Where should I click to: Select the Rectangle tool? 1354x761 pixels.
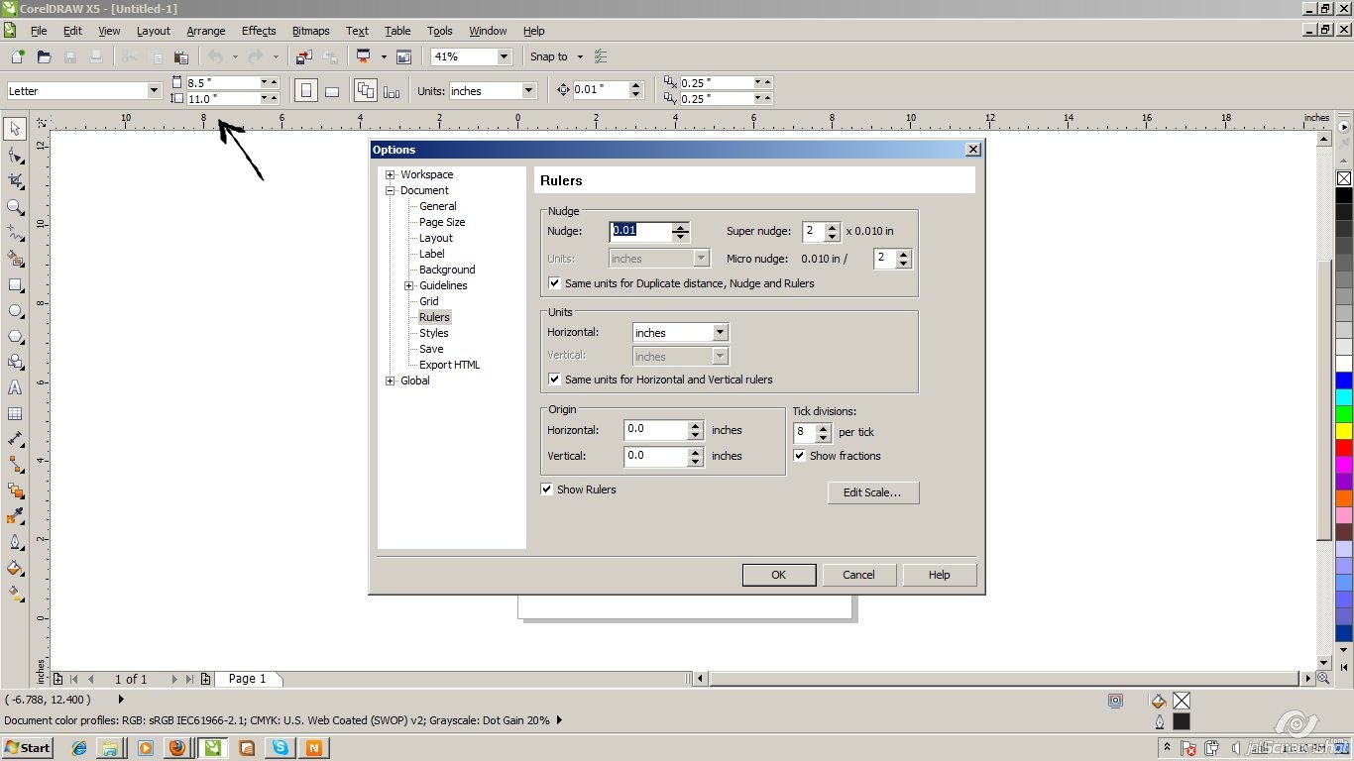coord(14,284)
